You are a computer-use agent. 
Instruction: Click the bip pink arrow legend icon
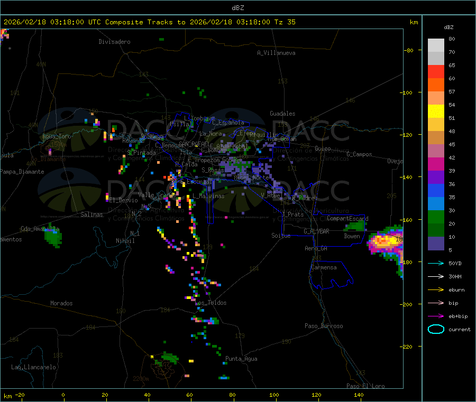[436, 303]
